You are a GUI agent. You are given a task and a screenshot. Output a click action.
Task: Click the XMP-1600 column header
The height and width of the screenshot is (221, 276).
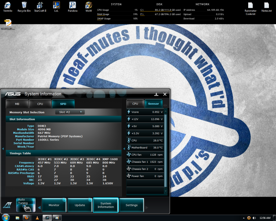click(110, 159)
